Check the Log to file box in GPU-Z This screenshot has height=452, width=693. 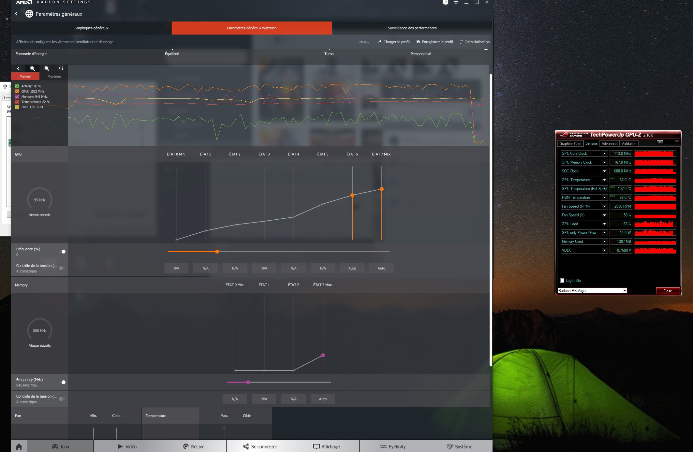tap(562, 281)
